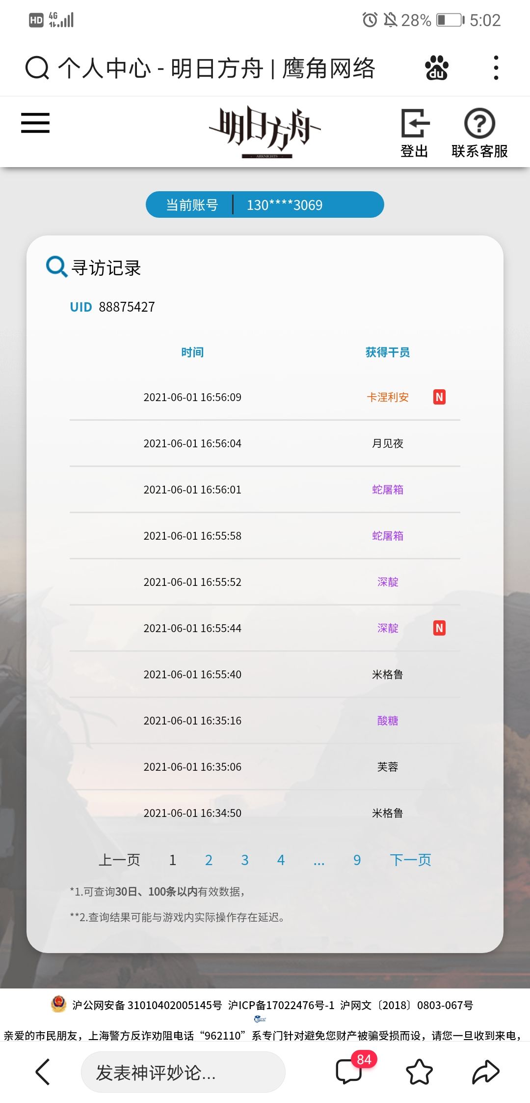The width and height of the screenshot is (530, 1103).
Task: Tap the star favorite icon
Action: [x=420, y=1072]
